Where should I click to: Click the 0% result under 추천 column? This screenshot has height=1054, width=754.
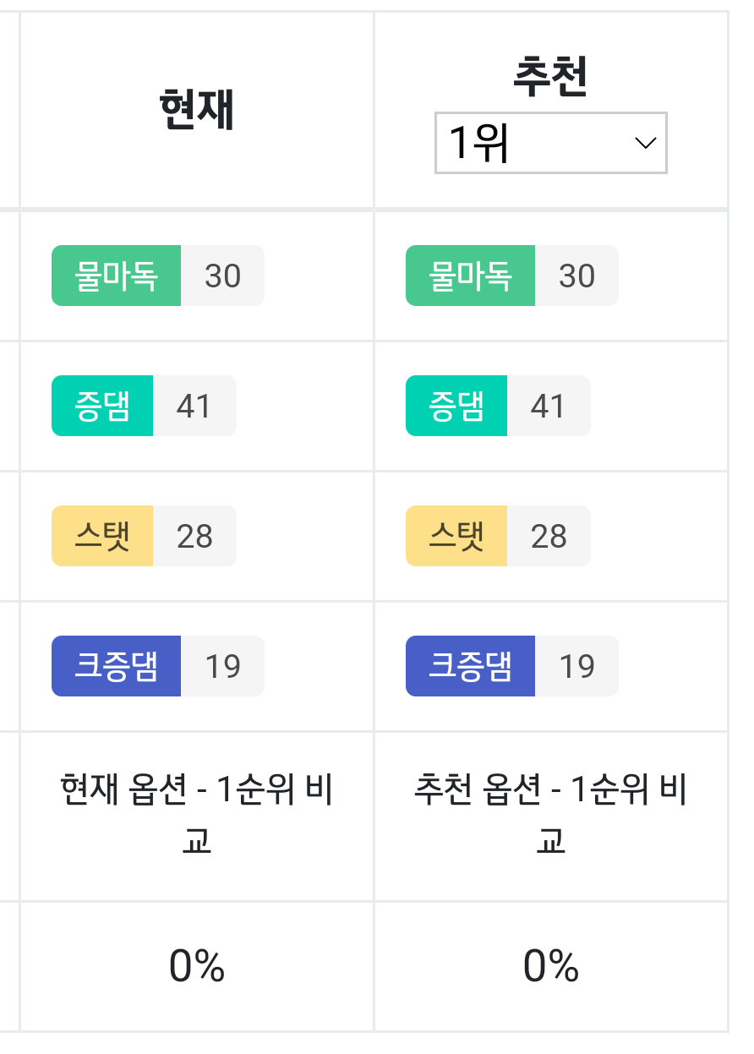[x=550, y=965]
